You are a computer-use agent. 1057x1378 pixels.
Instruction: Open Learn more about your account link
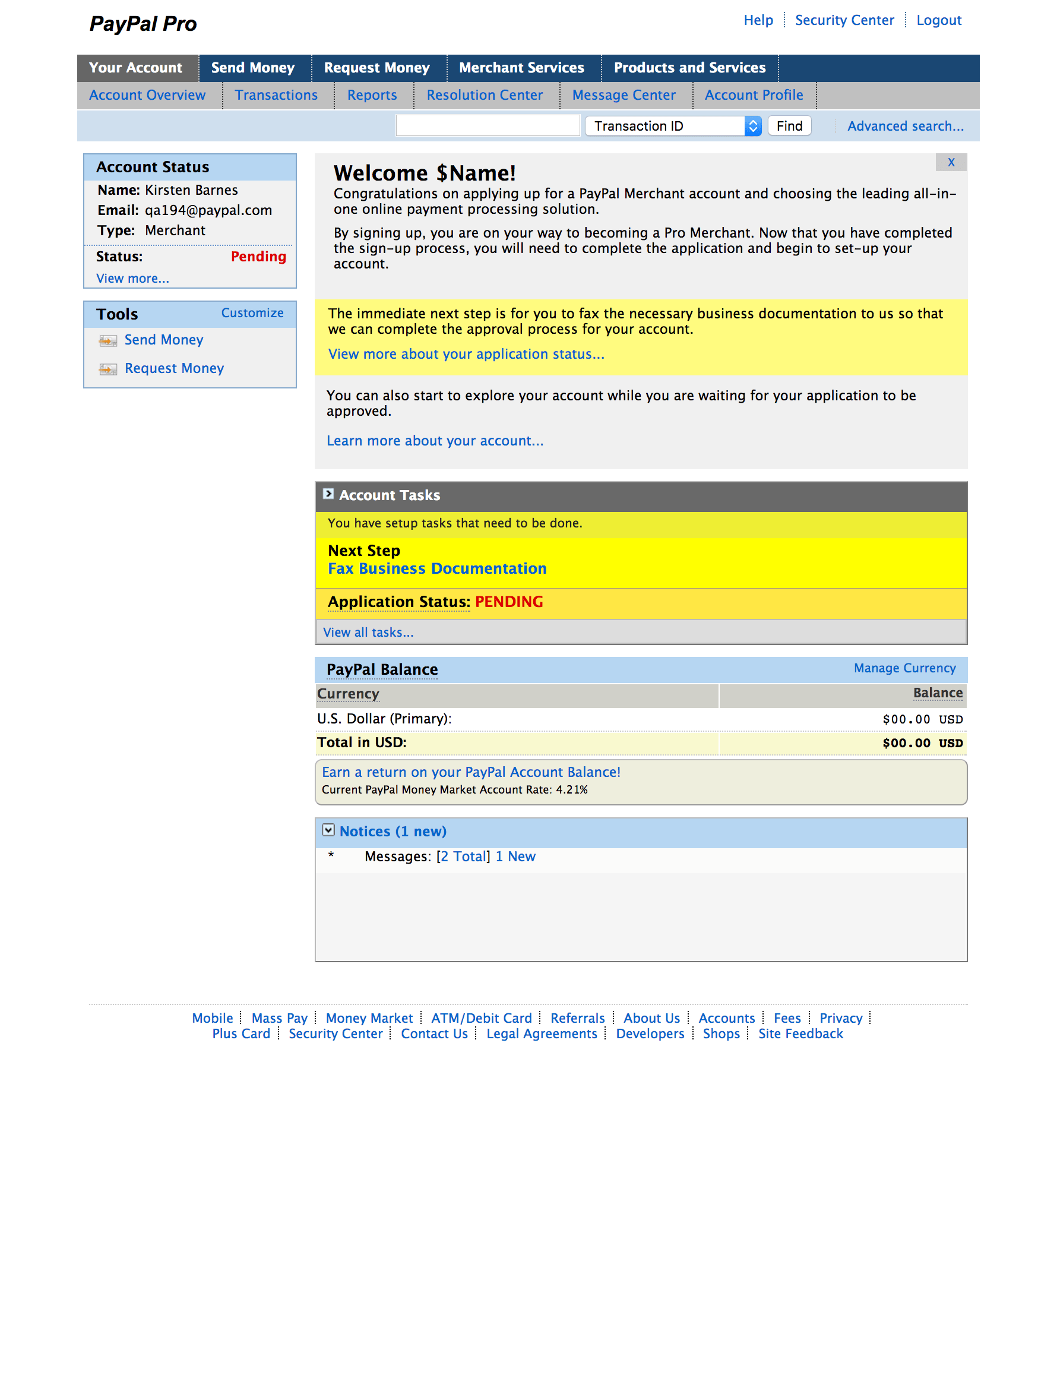(x=435, y=441)
